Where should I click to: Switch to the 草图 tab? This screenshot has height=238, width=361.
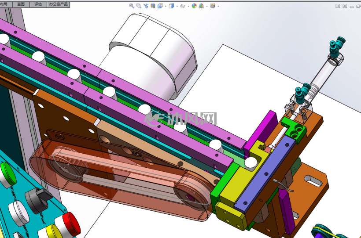(21, 4)
